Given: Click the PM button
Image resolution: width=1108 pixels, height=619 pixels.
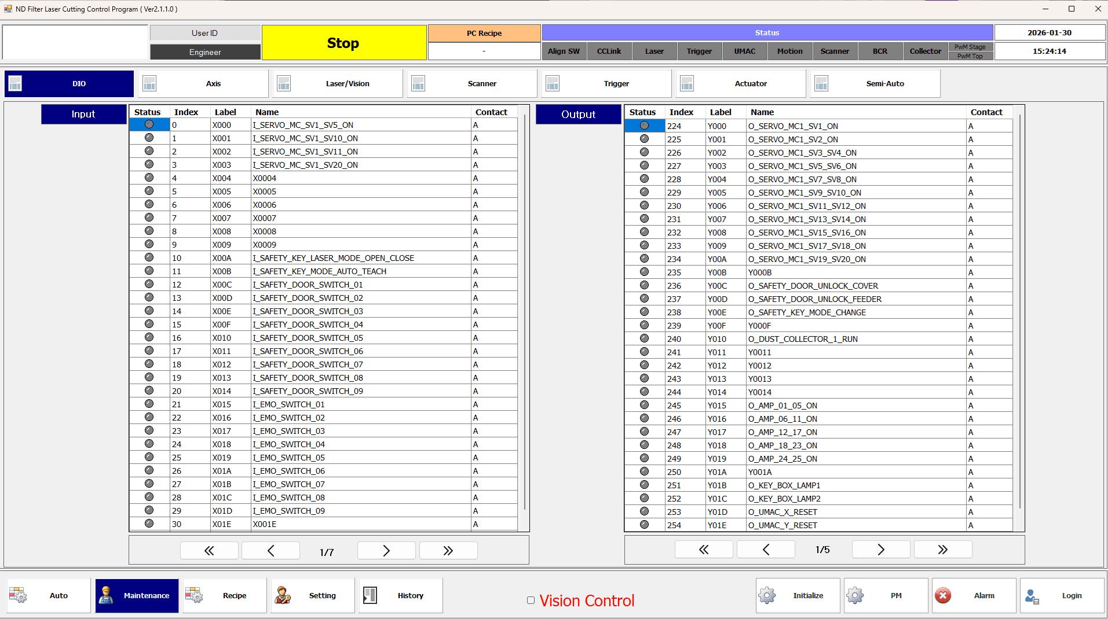Looking at the screenshot, I should [886, 595].
